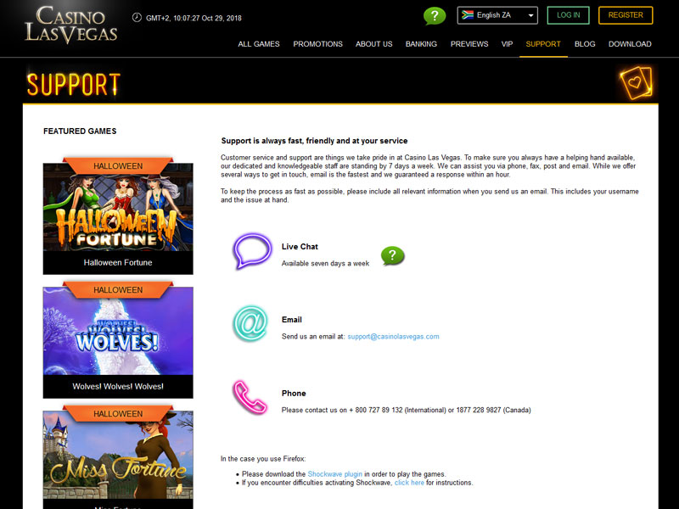Click the GMT+2 date and time text

pyautogui.click(x=194, y=18)
